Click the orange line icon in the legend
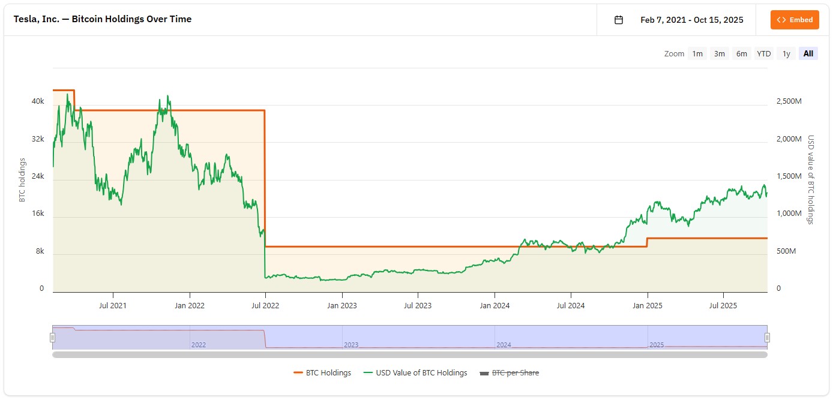The image size is (833, 400). click(x=298, y=373)
